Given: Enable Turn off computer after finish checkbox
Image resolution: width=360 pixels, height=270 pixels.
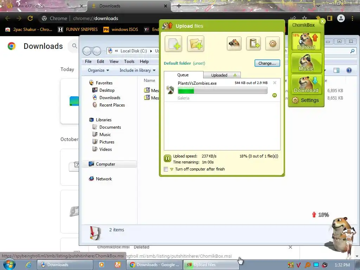Looking at the screenshot, I should click(x=166, y=169).
